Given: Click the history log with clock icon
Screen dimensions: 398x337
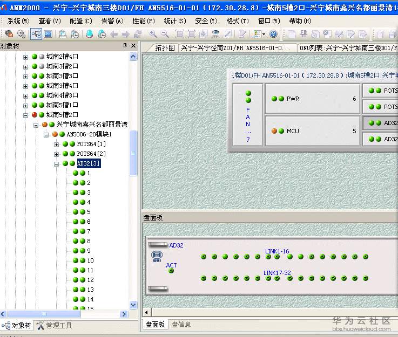Looking at the screenshot, I should 75,33.
